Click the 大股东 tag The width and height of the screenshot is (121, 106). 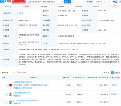tap(26, 85)
